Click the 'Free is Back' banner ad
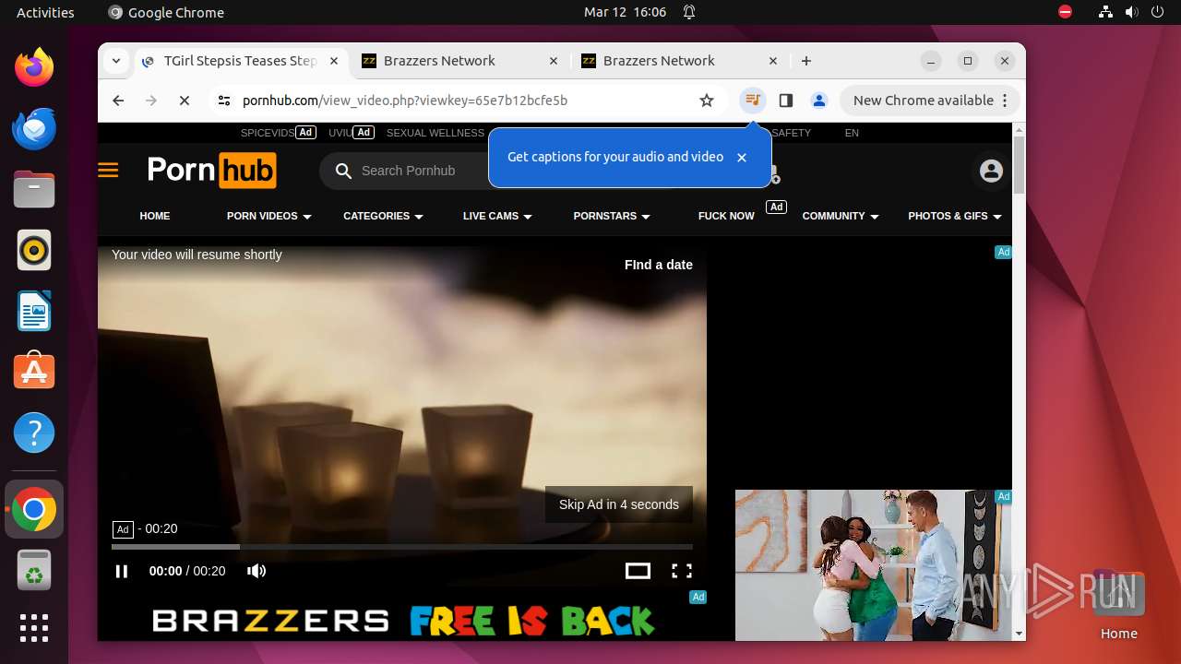 [403, 621]
